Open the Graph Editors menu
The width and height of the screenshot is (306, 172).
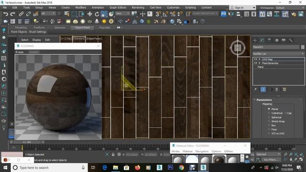coord(118,8)
